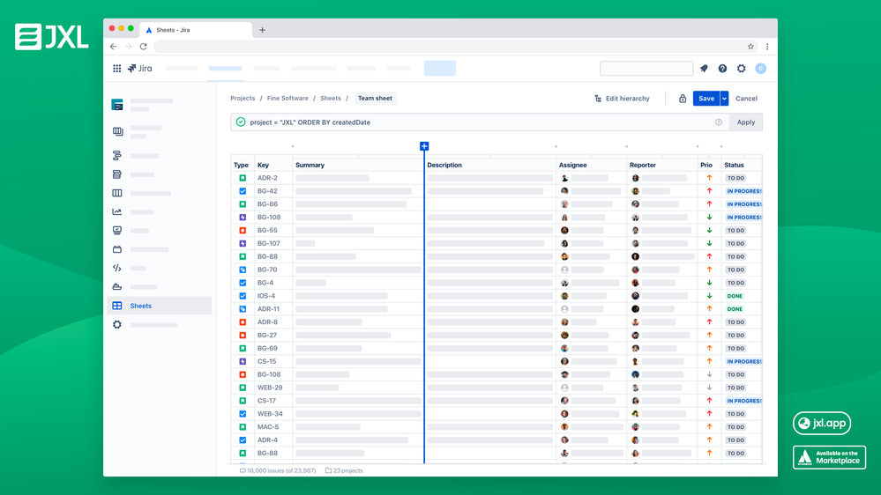Change the TO DO status of ADR-2
The width and height of the screenshot is (881, 495).
tap(735, 178)
